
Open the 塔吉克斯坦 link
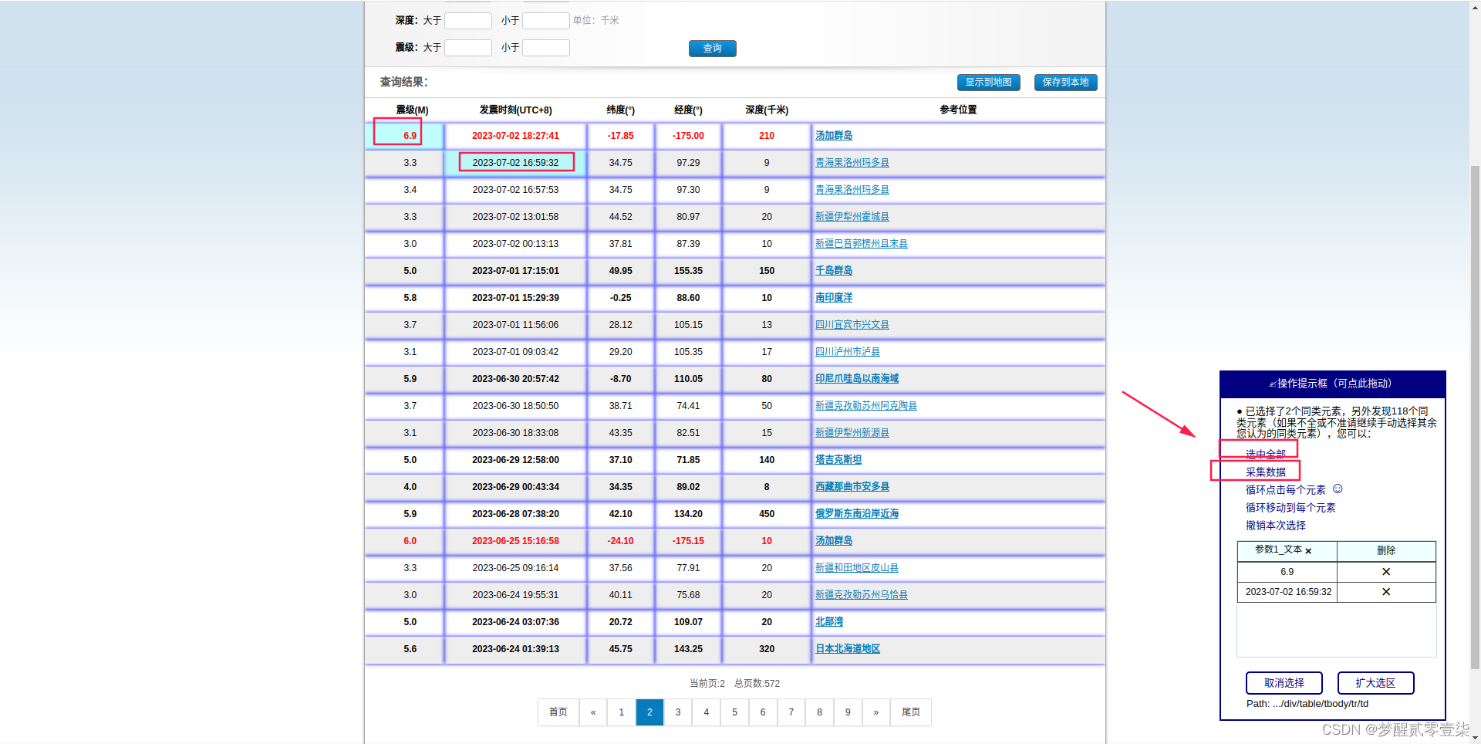point(838,460)
